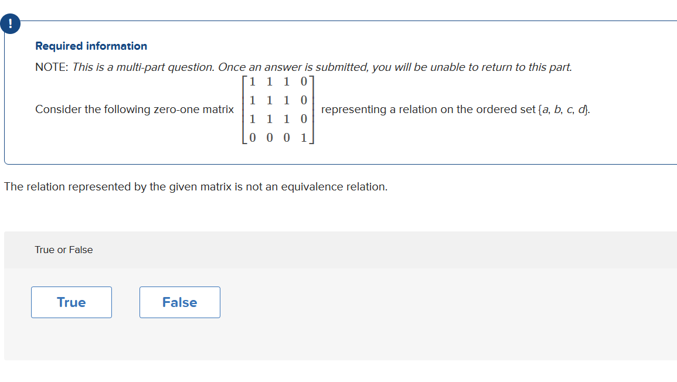The image size is (677, 382).
Task: Click the right matrix bracket
Action: tap(312, 109)
